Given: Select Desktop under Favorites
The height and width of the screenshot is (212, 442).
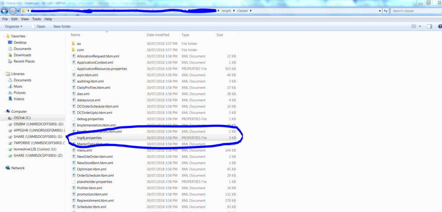Looking at the screenshot, I should [x=20, y=43].
